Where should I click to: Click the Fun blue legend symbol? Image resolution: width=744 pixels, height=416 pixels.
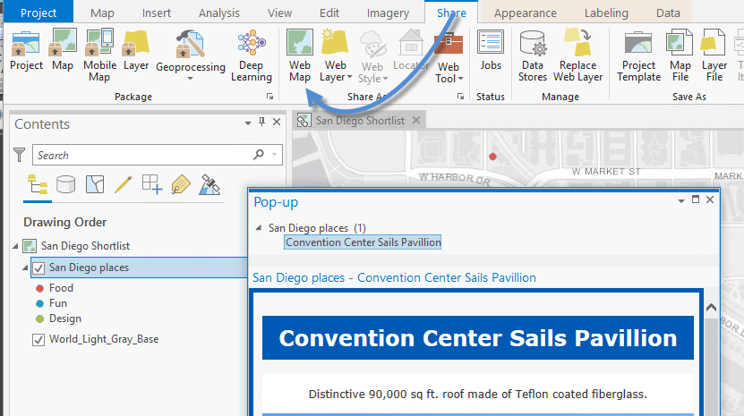click(40, 303)
